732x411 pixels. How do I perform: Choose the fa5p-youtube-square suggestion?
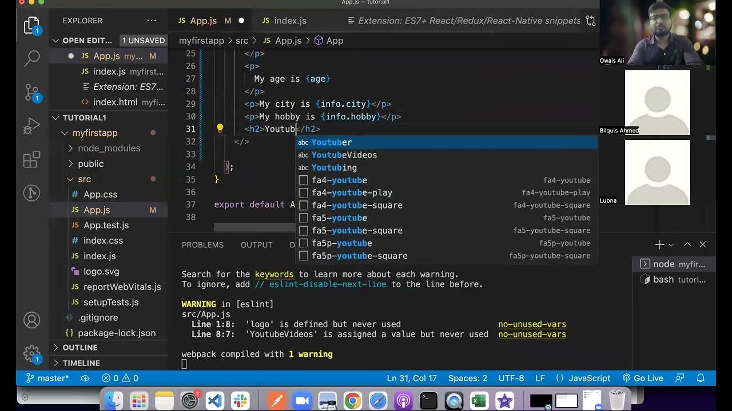coord(447,256)
